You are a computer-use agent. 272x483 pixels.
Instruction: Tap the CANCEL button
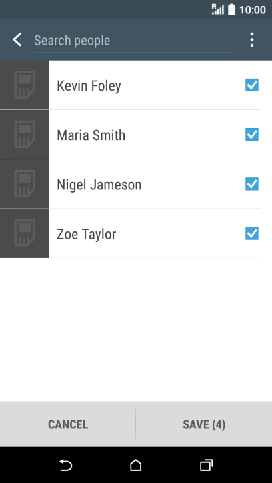click(68, 424)
